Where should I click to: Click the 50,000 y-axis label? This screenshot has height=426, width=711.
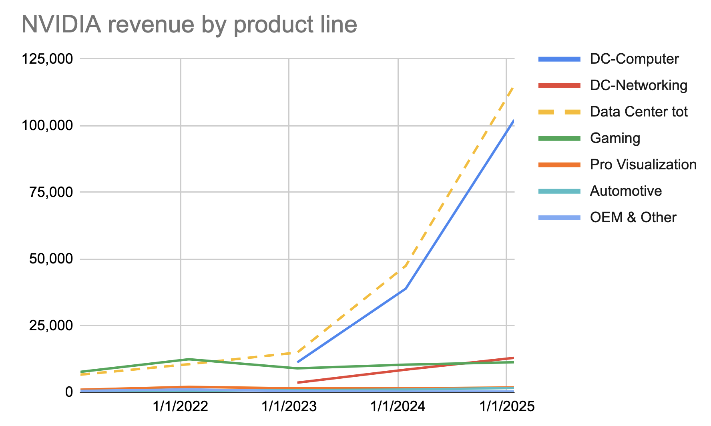[51, 259]
